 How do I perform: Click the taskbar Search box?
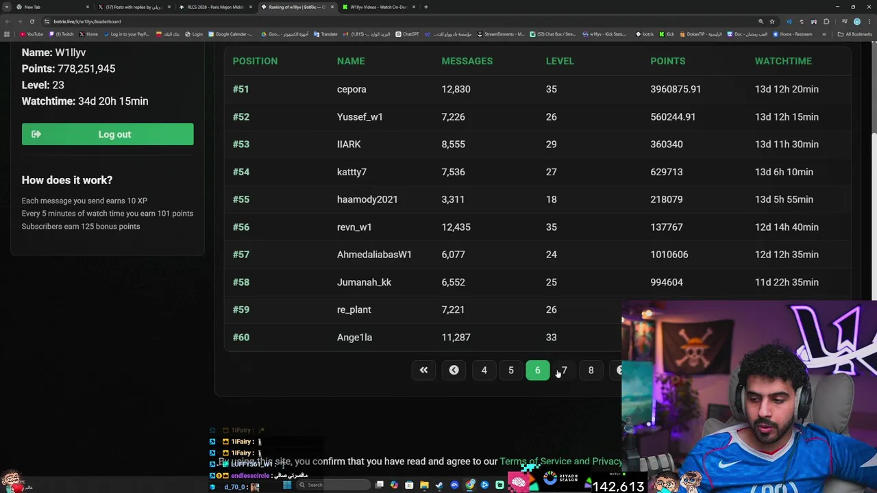[x=332, y=485]
